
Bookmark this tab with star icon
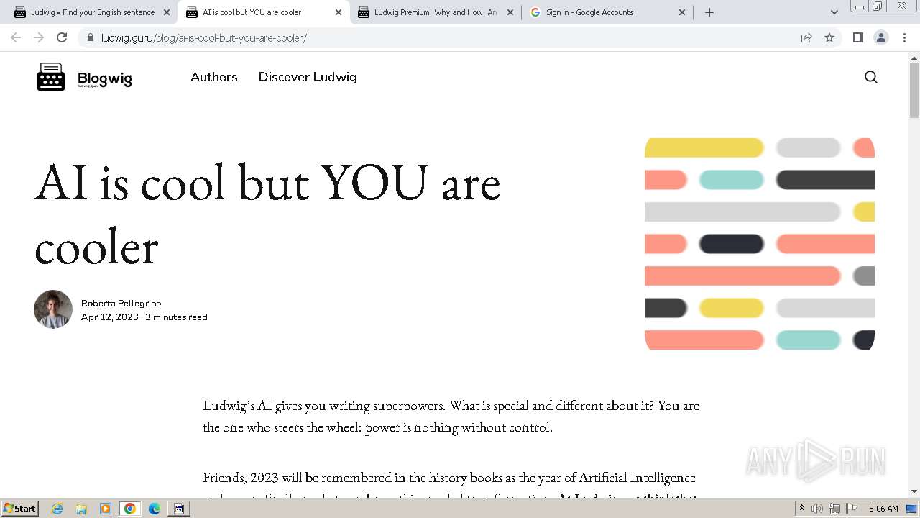pyautogui.click(x=829, y=37)
